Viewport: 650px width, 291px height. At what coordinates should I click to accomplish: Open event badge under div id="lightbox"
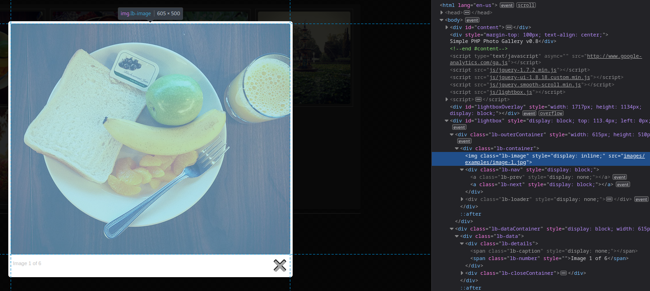coord(459,127)
